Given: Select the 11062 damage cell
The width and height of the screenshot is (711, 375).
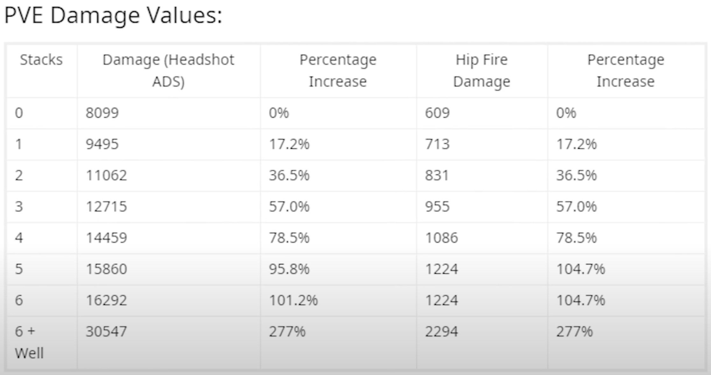Looking at the screenshot, I should (106, 175).
